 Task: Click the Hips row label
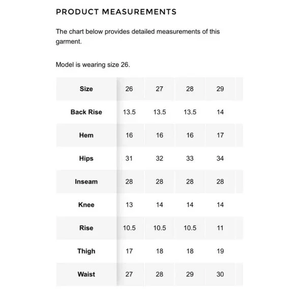(x=86, y=158)
